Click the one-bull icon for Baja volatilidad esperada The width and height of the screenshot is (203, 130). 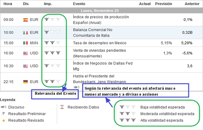click(x=128, y=107)
